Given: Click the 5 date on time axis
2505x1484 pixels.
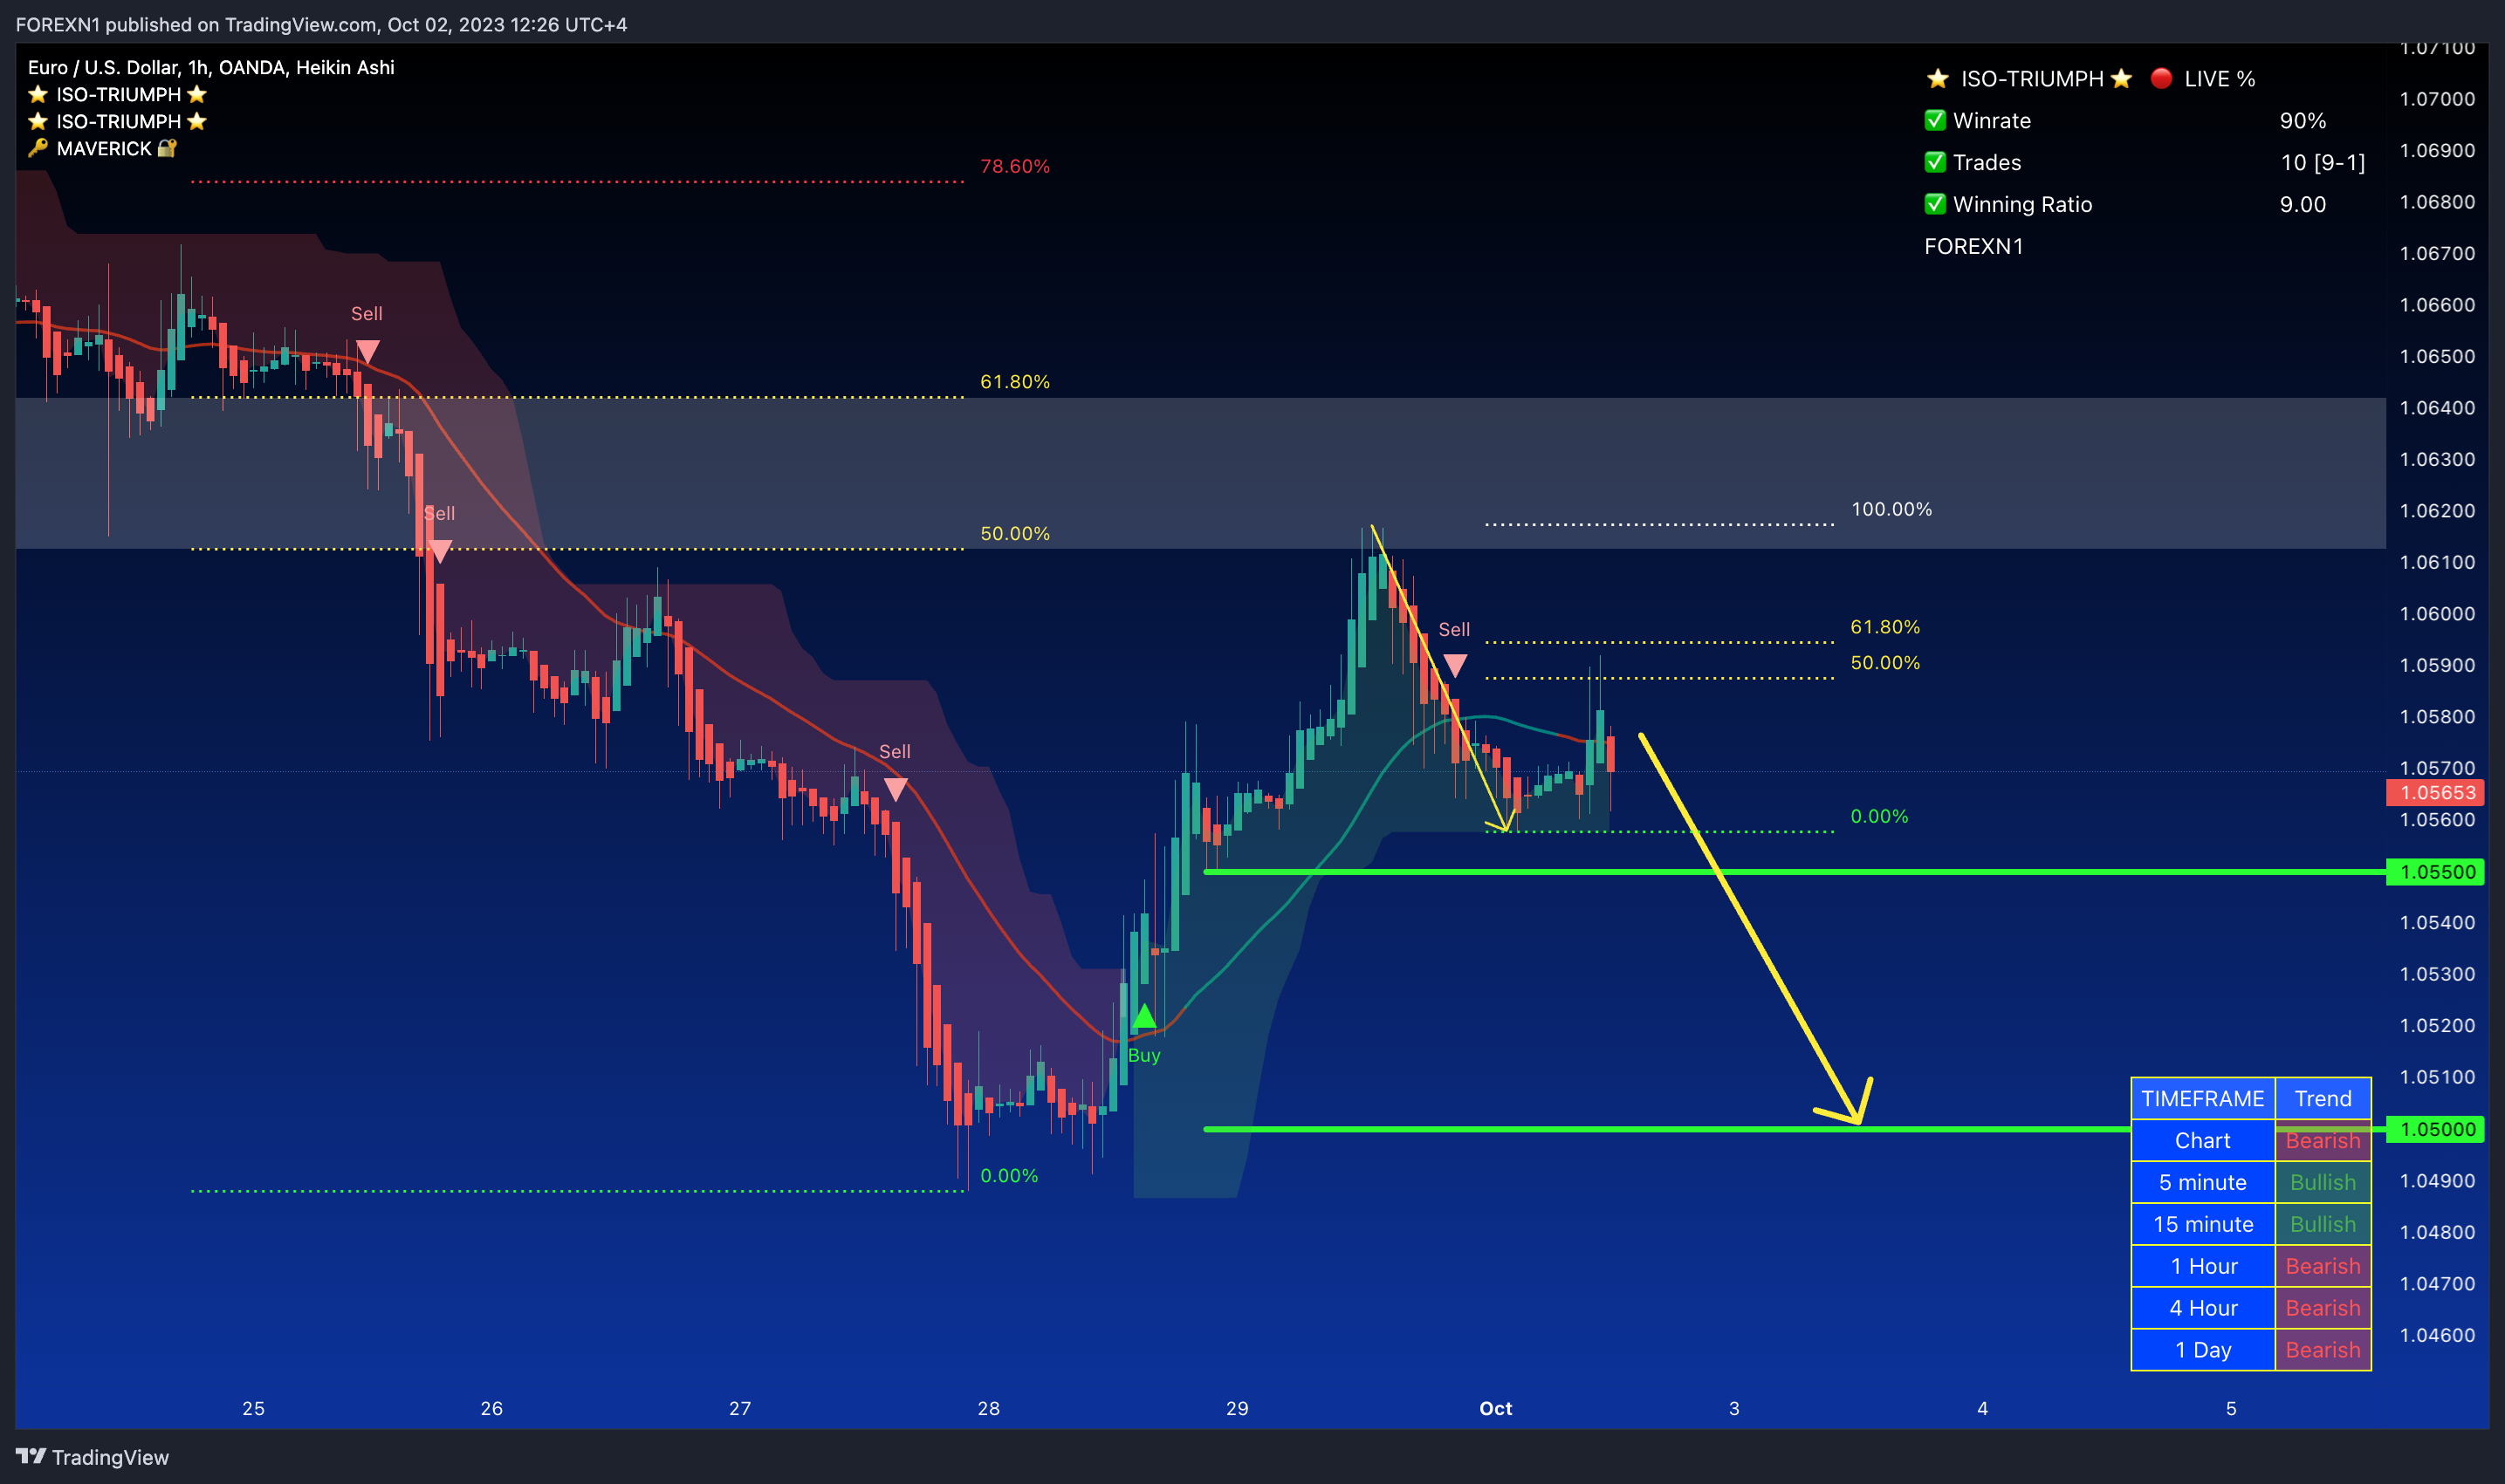Looking at the screenshot, I should (2231, 1408).
